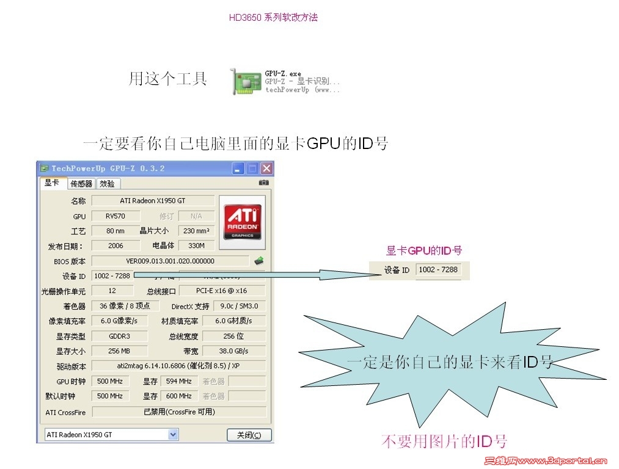The width and height of the screenshot is (619, 469).
Task: Open the 效验 tab
Action: [108, 184]
